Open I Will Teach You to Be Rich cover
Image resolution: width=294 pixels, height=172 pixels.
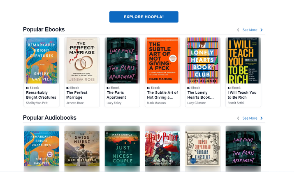[243, 61]
